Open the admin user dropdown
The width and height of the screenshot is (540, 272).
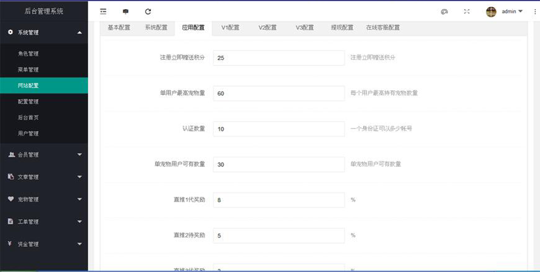(x=512, y=12)
